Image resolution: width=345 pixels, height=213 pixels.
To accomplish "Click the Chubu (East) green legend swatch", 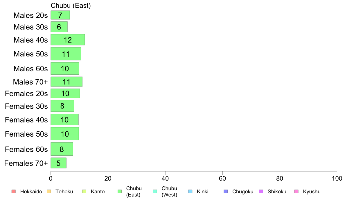I will click(x=120, y=191).
